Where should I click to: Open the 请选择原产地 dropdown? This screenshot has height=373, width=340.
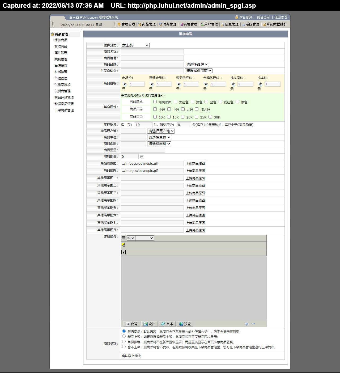[161, 131]
